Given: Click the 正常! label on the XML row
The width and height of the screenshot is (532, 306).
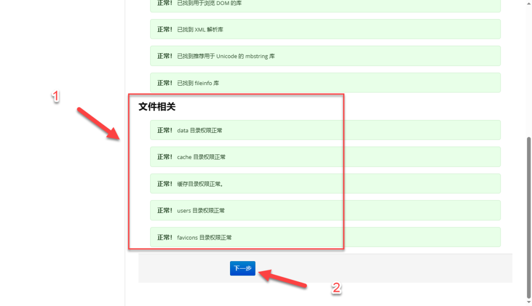Looking at the screenshot, I should click(164, 29).
